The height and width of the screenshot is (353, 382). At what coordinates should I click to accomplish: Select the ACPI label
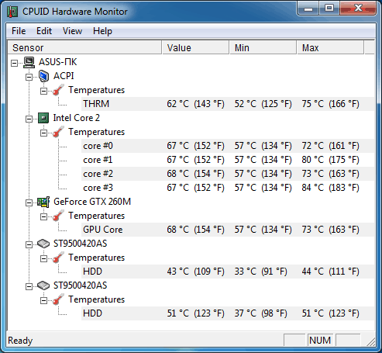[64, 76]
